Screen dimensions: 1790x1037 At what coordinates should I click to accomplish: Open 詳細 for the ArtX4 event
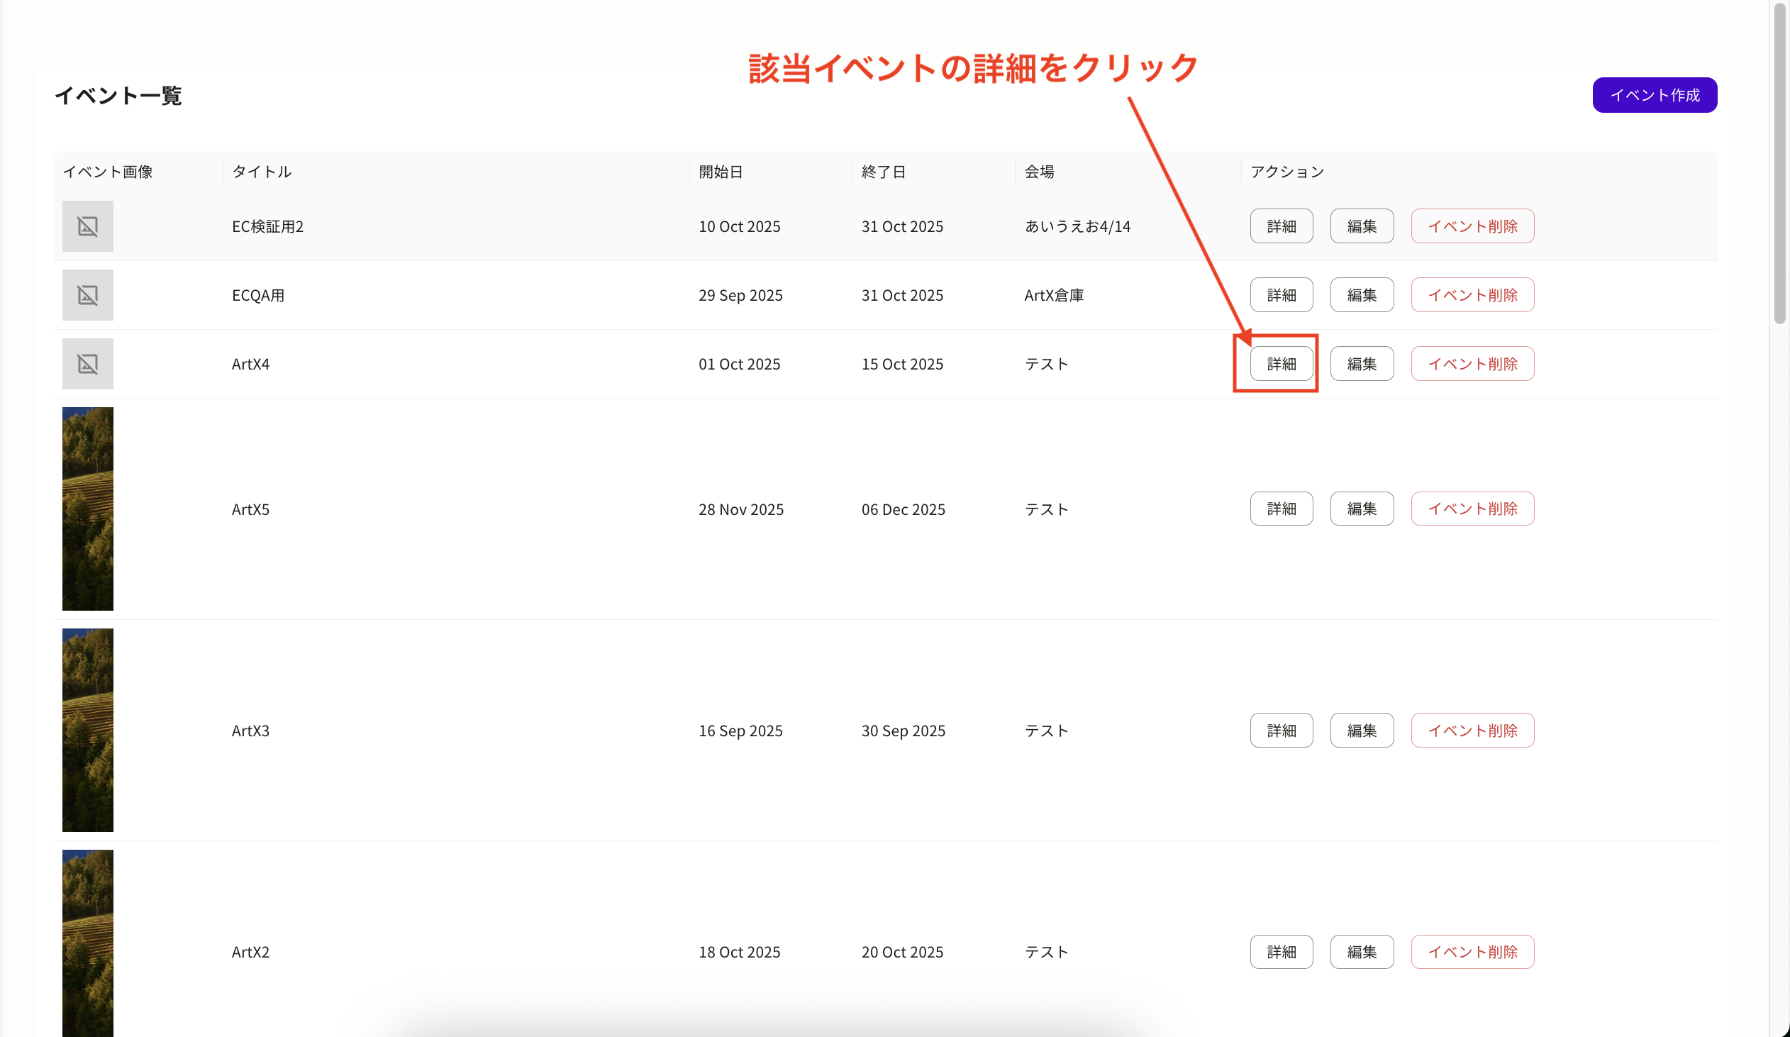point(1281,364)
